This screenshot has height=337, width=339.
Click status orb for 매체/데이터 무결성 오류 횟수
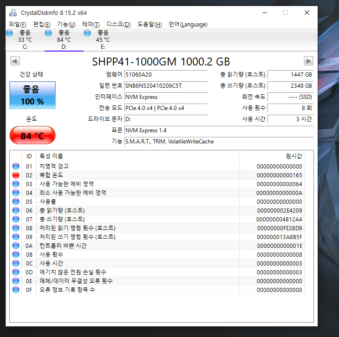pos(16,281)
